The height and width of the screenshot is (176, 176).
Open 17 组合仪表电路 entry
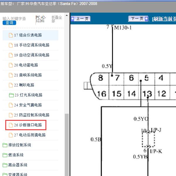tap(31, 35)
